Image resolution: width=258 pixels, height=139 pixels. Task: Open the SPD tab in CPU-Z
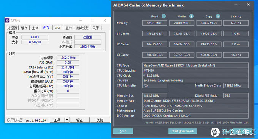57,28
